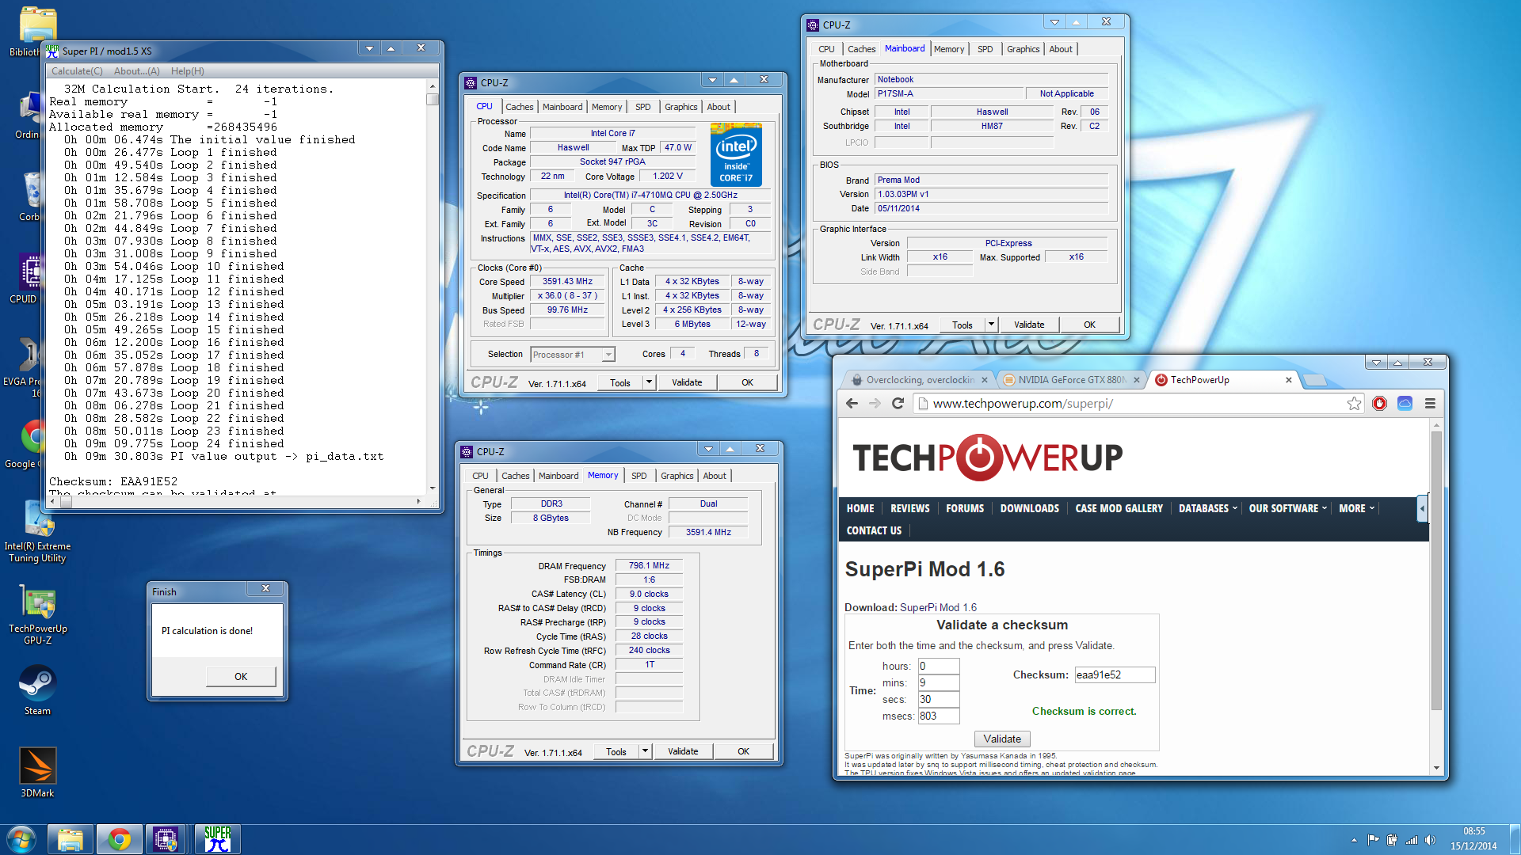Click Validate on the SuperPi checksum form
The image size is (1521, 855).
(1002, 739)
